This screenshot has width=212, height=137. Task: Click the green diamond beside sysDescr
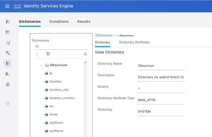pos(46,123)
